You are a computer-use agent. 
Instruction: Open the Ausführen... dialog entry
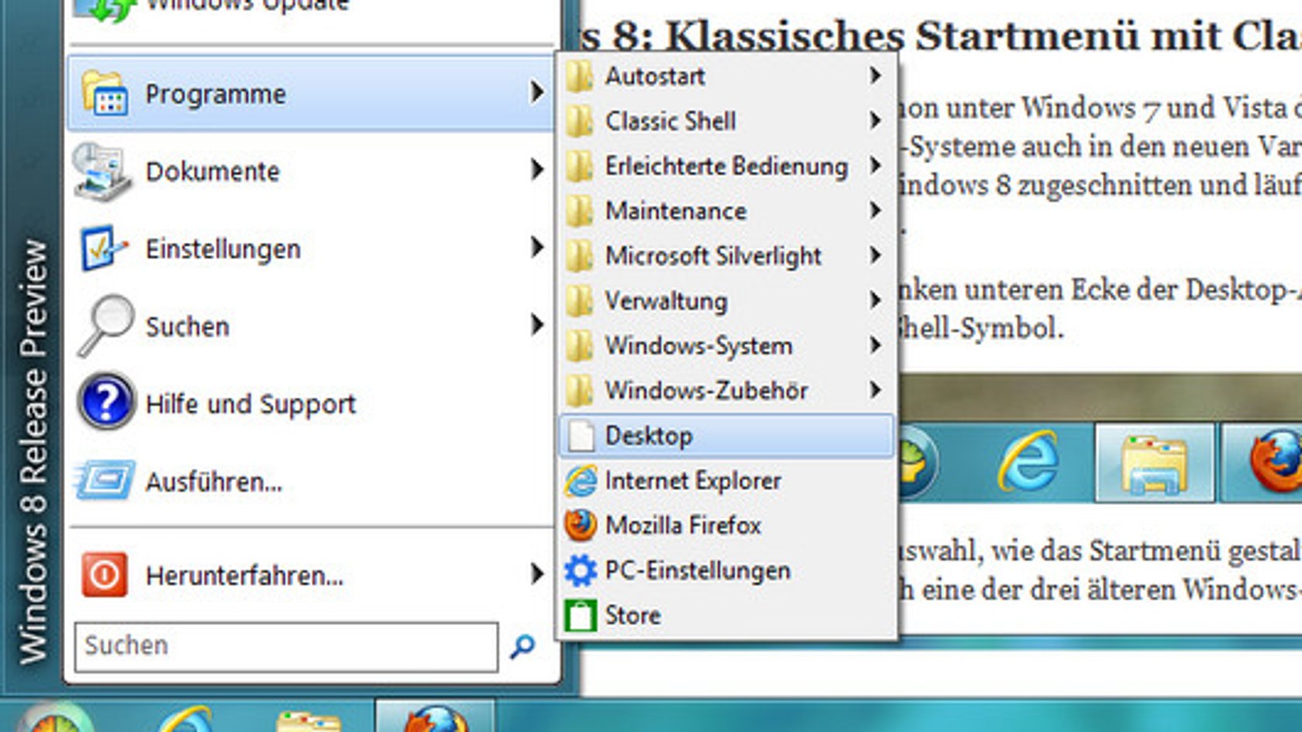tap(311, 481)
